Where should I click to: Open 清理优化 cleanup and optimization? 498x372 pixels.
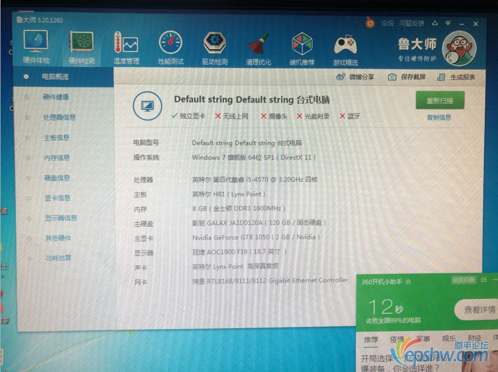(258, 49)
